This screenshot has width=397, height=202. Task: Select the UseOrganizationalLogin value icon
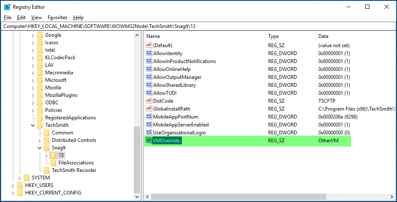149,133
